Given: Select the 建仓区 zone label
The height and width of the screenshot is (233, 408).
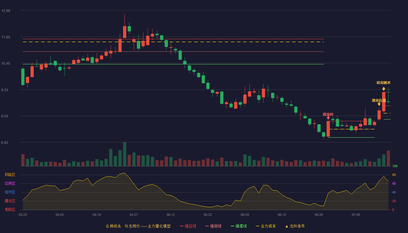Looking at the screenshot, I should [x=10, y=201].
